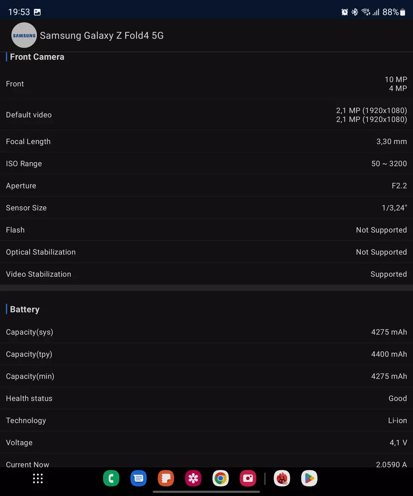Select the Video Stabilization row
This screenshot has height=496, width=413.
206,274
